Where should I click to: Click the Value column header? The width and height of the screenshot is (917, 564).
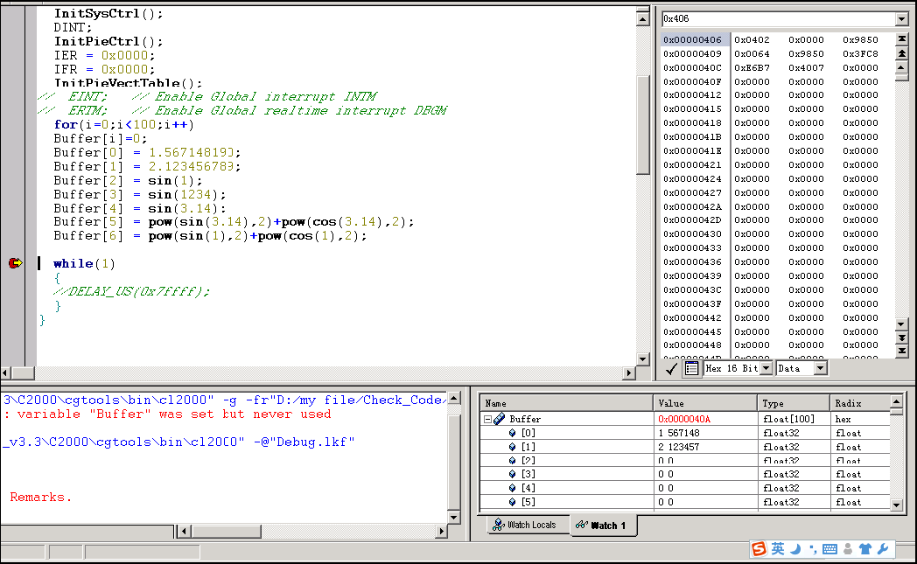704,403
